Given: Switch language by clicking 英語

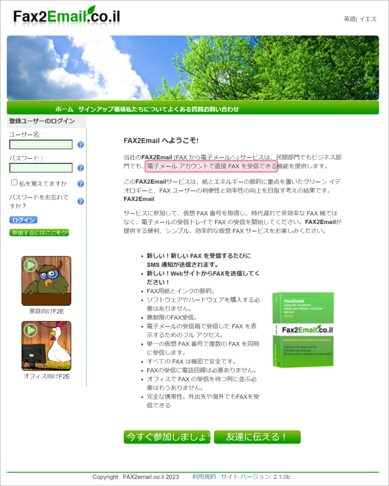Looking at the screenshot, I should coord(349,19).
